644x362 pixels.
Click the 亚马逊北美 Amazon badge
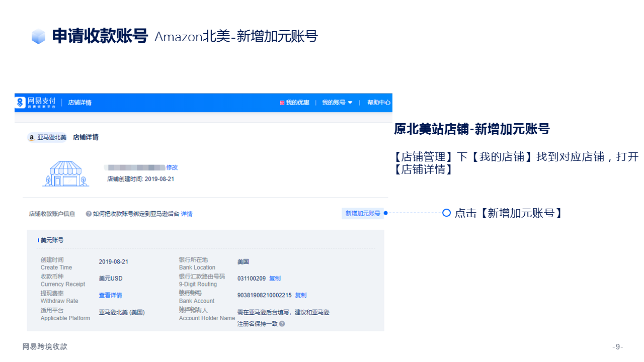(x=47, y=137)
